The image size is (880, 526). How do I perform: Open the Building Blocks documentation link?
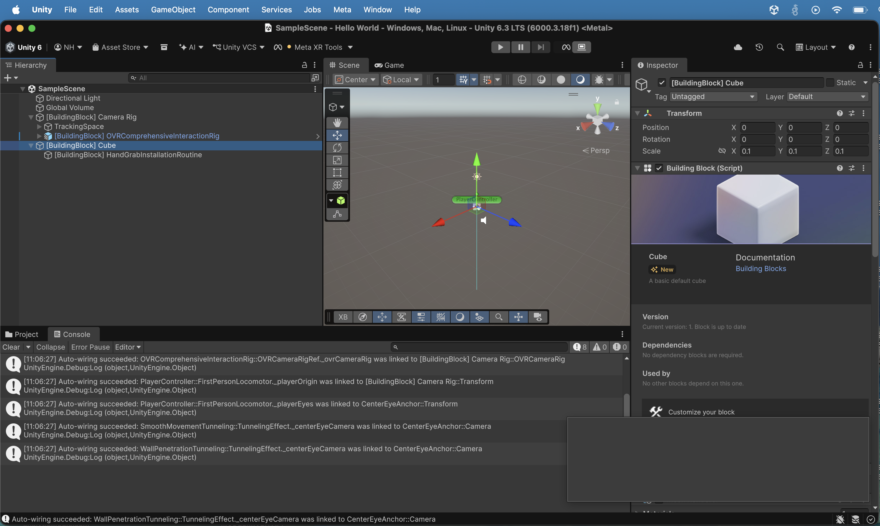[x=761, y=269]
